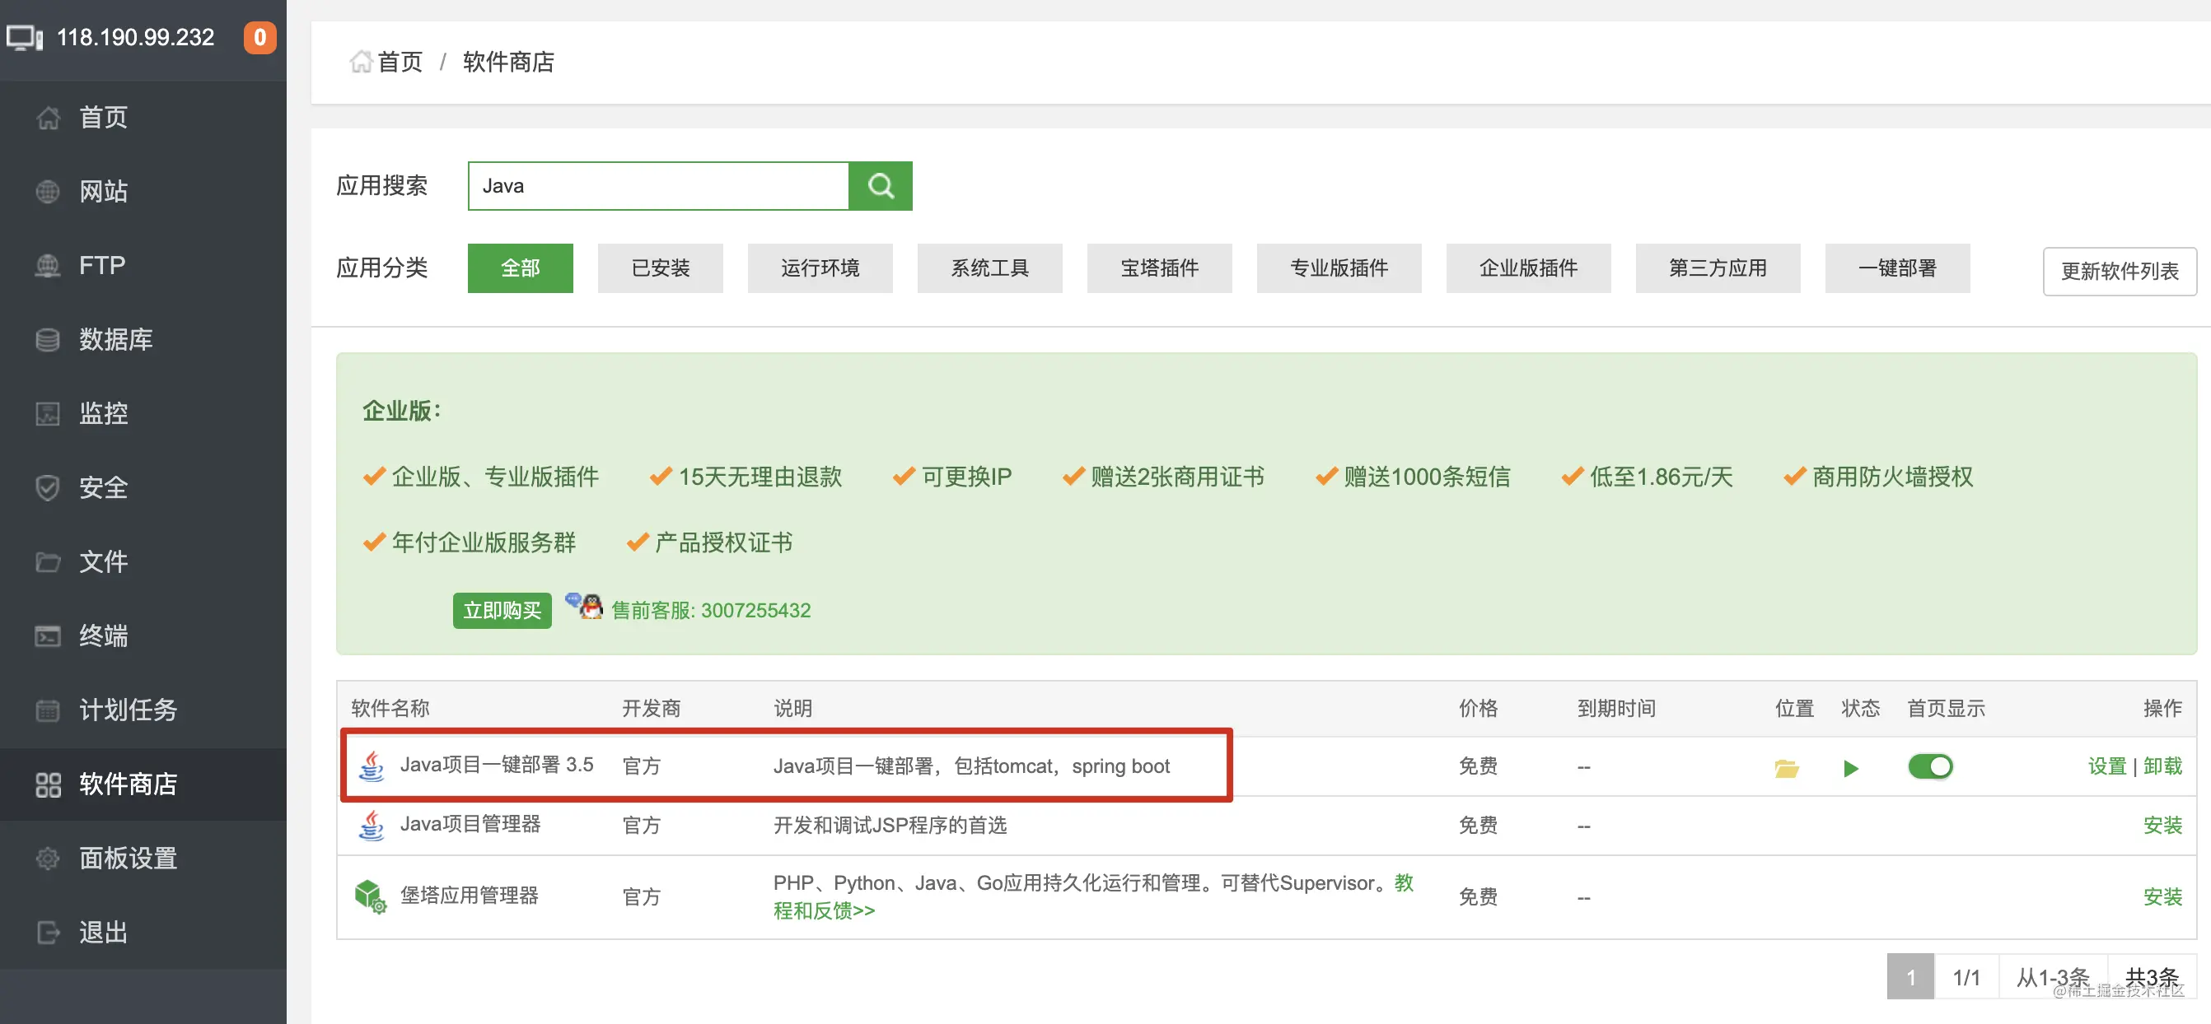This screenshot has width=2211, height=1024.
Task: Switch to 运行环境 category tab
Action: click(819, 268)
